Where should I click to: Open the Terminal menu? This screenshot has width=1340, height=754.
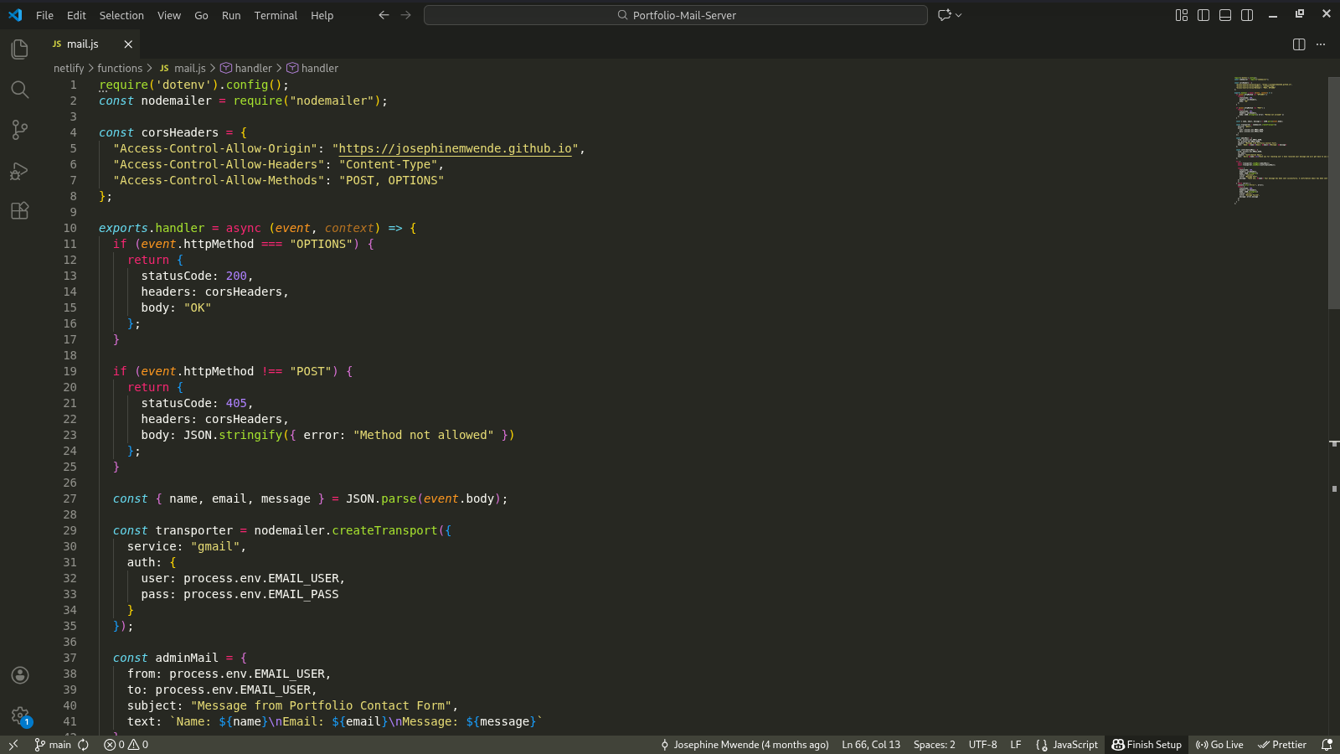(276, 15)
